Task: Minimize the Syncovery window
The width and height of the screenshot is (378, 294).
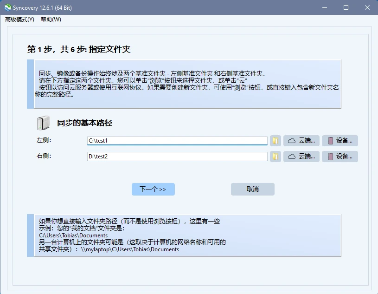Action: point(325,7)
